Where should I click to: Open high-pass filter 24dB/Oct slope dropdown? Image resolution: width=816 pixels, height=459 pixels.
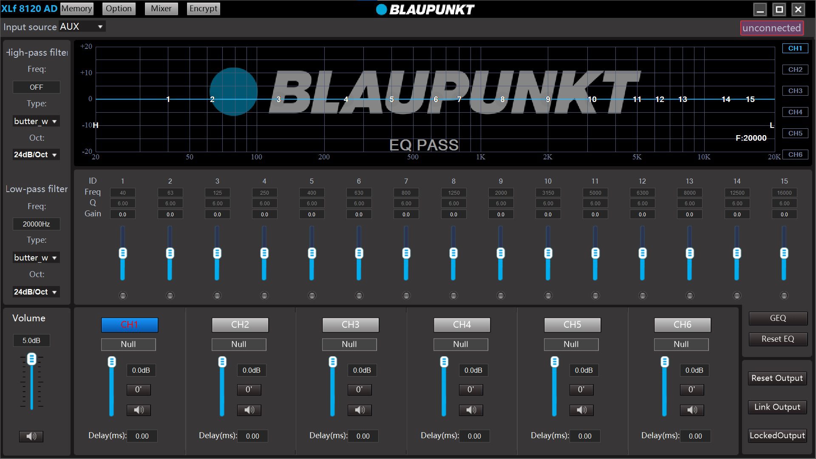pos(36,155)
